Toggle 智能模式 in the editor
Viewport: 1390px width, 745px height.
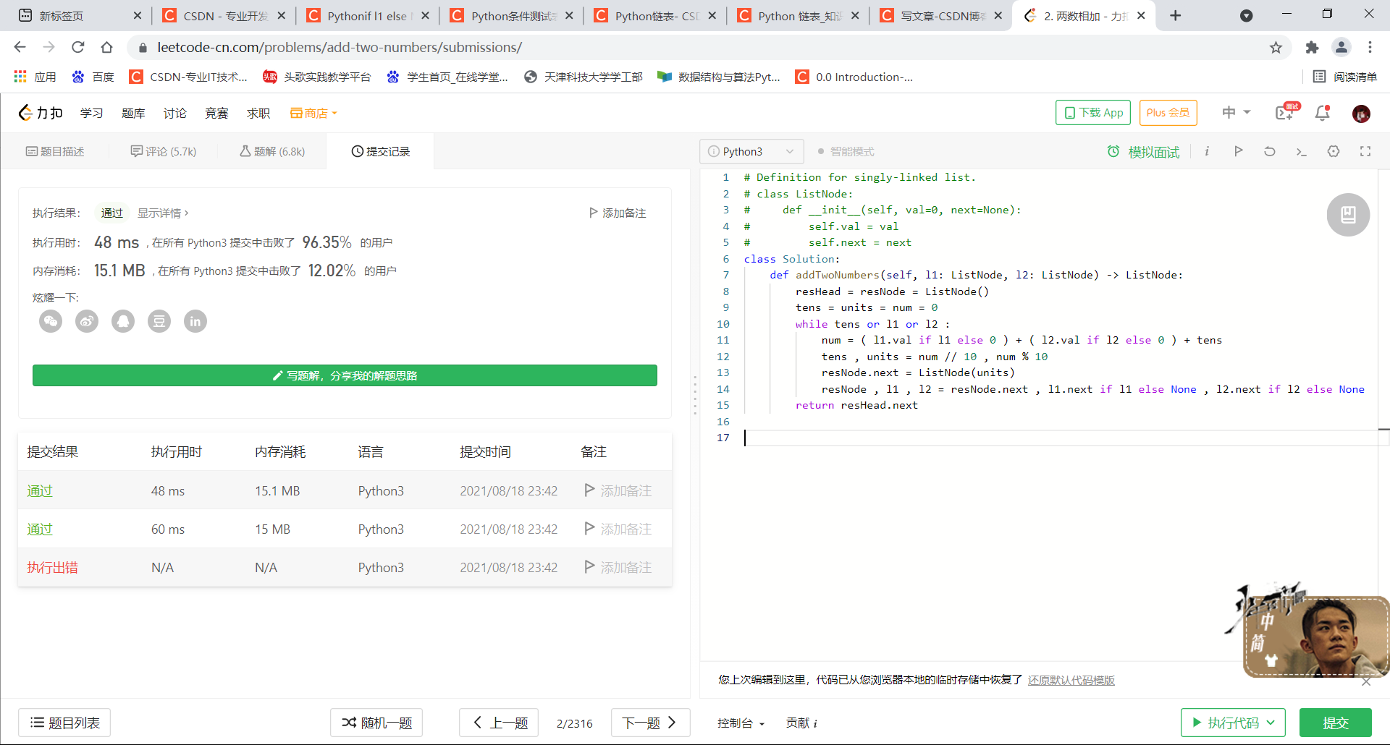pyautogui.click(x=847, y=151)
